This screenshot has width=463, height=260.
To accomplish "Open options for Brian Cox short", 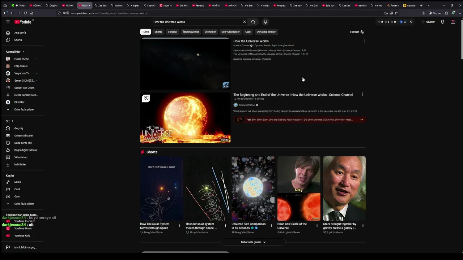I will [x=317, y=225].
